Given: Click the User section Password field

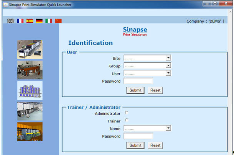Looking at the screenshot, I should [138, 81].
